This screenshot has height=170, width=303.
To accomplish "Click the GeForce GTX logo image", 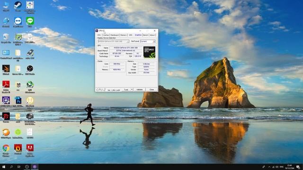I will point(149,52).
